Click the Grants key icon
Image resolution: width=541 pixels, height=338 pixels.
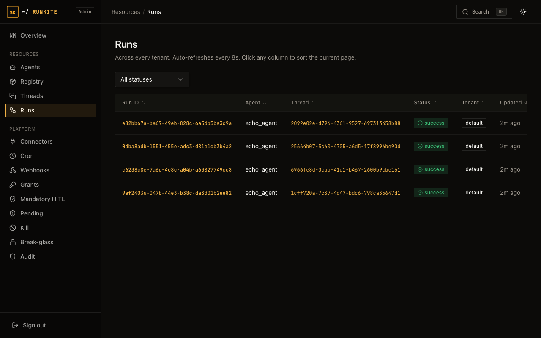[13, 185]
